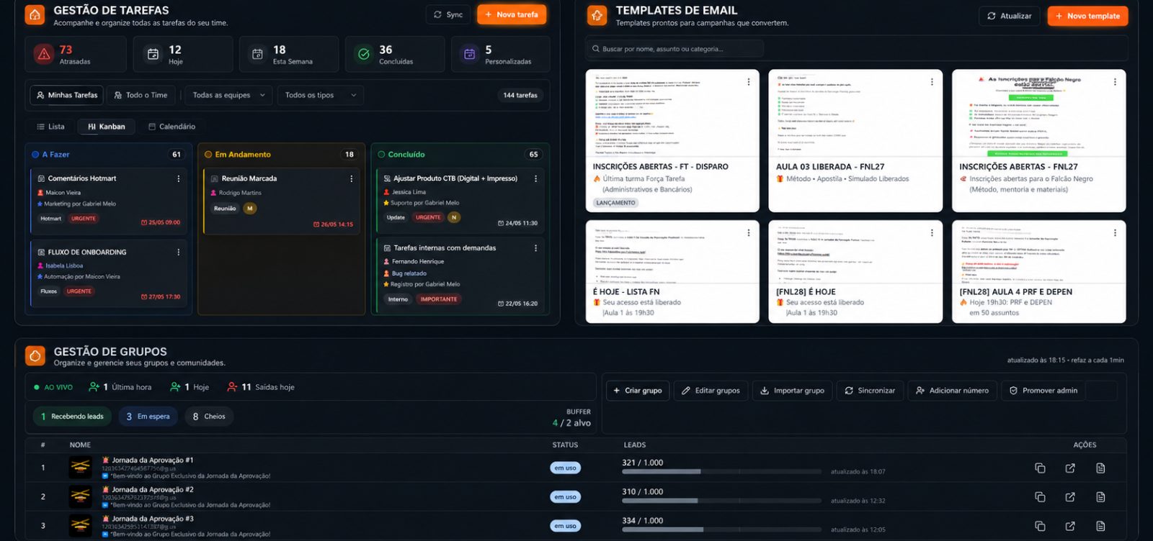Open the Reunião Marcada card options menu
The height and width of the screenshot is (541, 1153).
coord(352,178)
